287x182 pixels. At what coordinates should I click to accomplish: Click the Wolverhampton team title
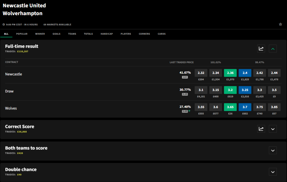(x=22, y=13)
